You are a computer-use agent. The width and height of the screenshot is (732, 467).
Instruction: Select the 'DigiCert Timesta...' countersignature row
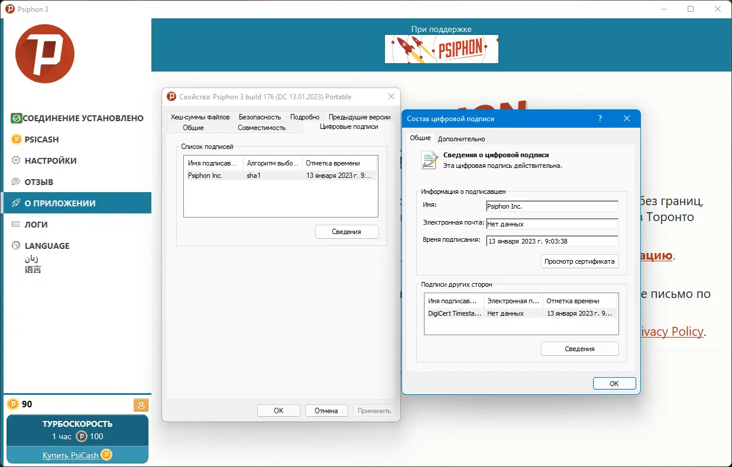[x=522, y=313]
